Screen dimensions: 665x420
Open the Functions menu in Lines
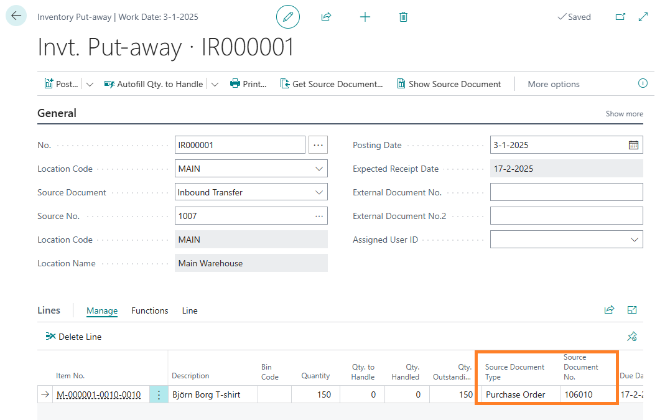[149, 310]
